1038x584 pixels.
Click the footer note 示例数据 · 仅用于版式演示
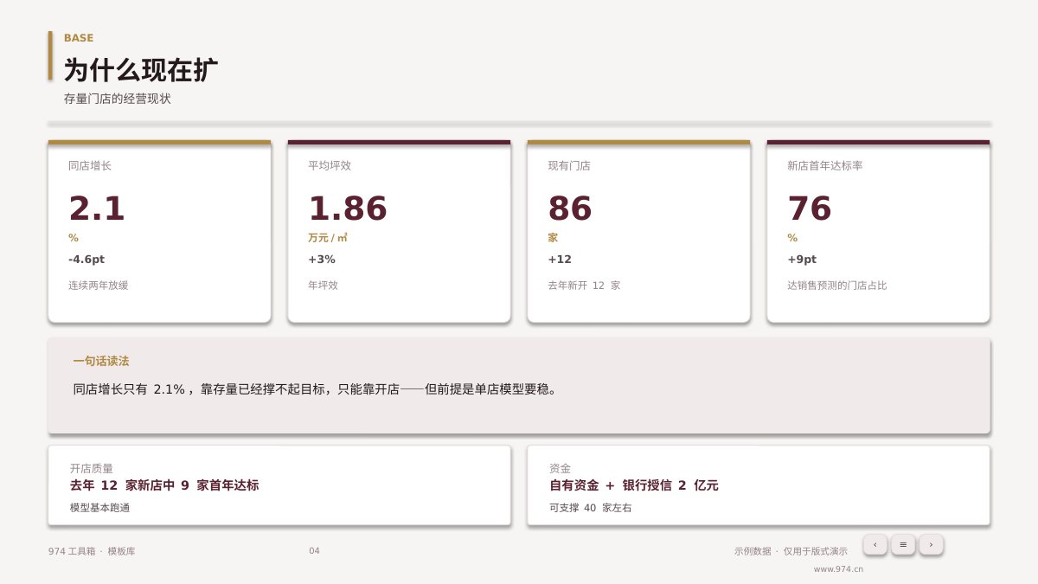point(791,551)
